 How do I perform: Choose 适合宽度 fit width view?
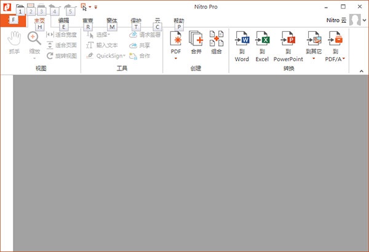[x=61, y=35]
